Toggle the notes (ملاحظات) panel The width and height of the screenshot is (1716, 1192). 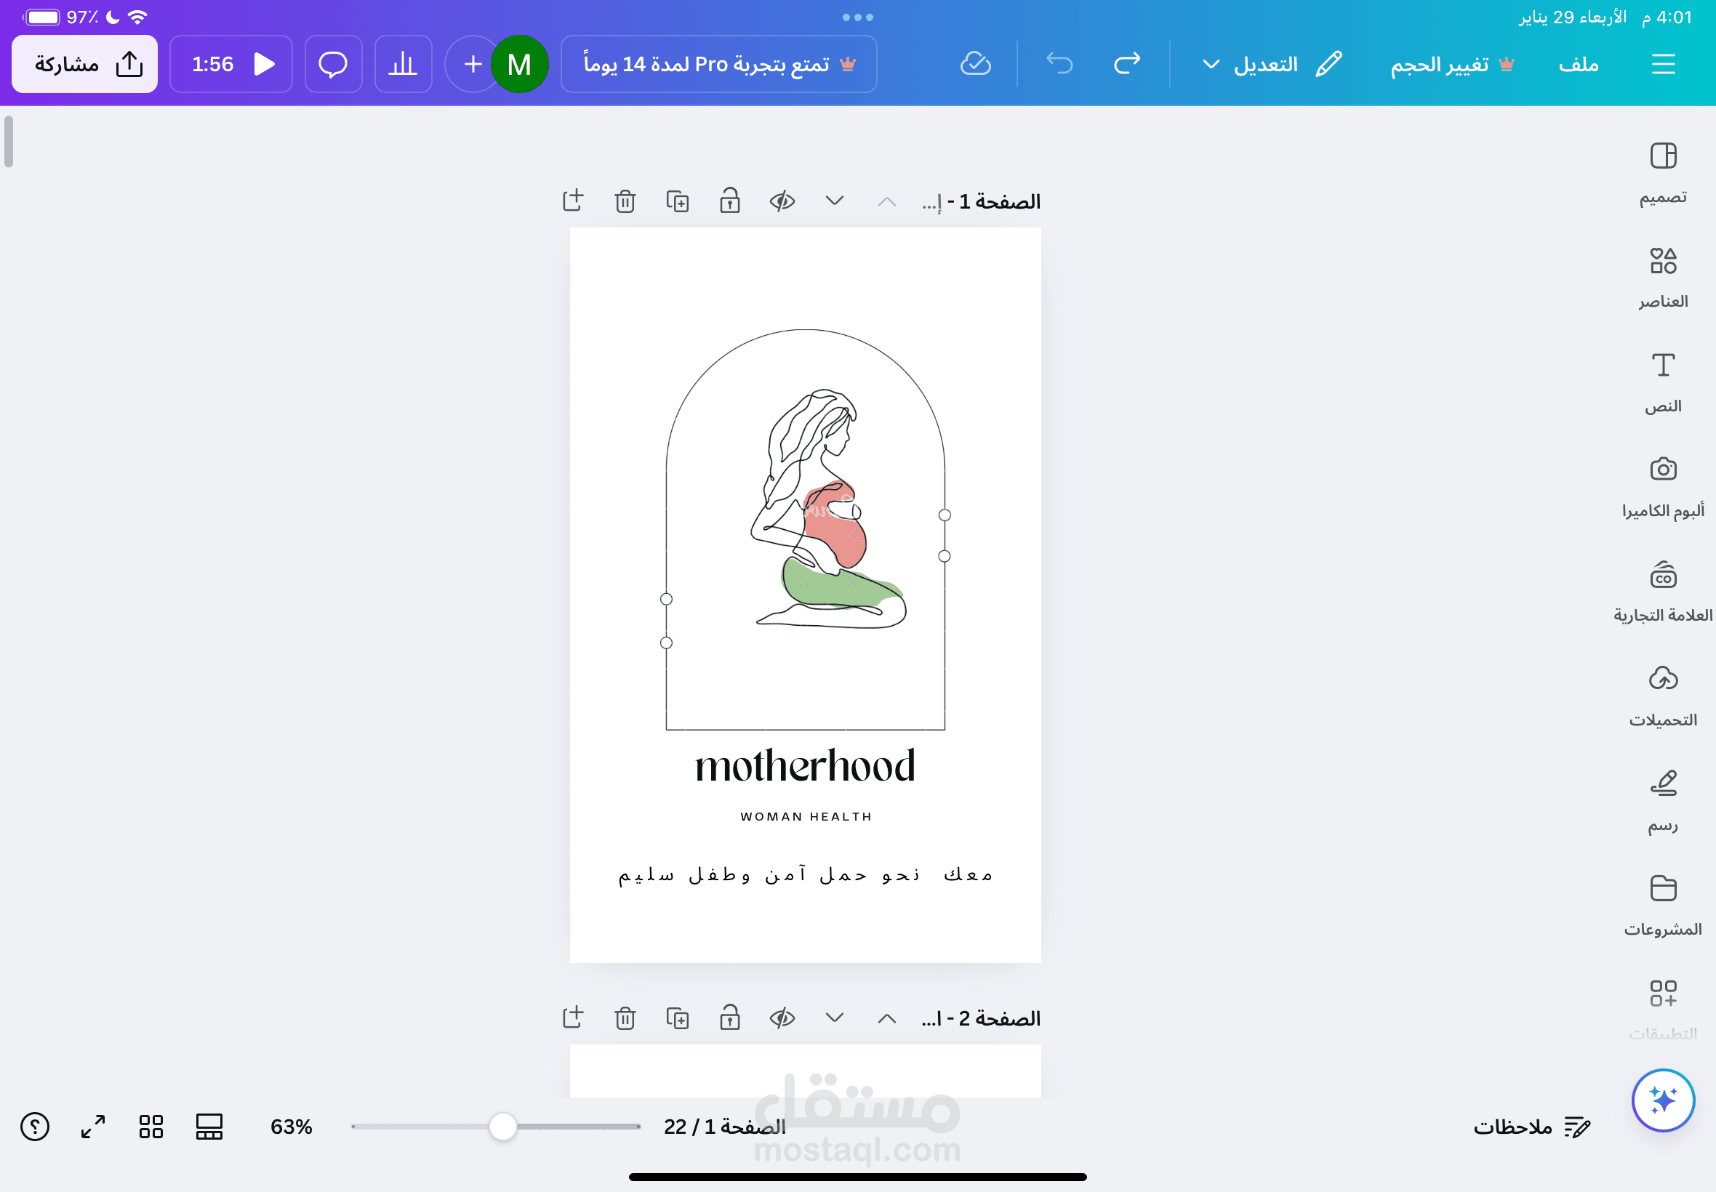[1531, 1127]
